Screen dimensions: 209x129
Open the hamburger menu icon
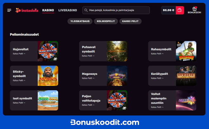(9, 10)
